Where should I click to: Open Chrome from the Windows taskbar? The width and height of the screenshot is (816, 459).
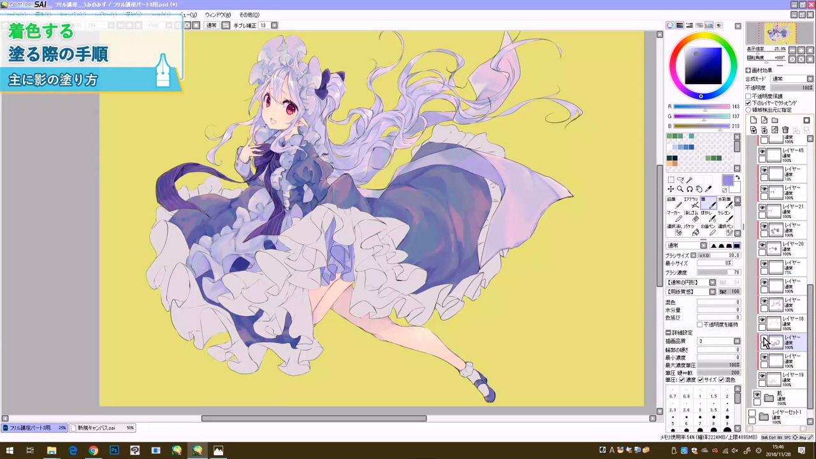click(x=93, y=450)
